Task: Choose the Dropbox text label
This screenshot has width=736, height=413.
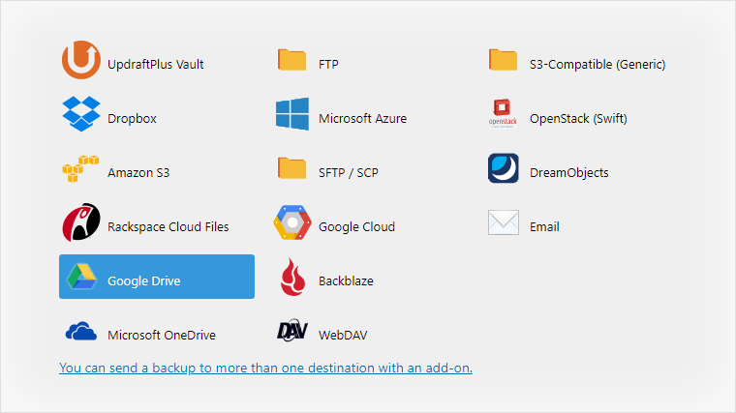Action: [132, 119]
